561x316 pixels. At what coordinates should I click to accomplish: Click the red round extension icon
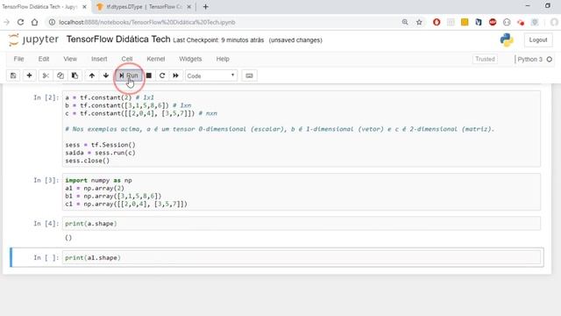[x=493, y=22]
